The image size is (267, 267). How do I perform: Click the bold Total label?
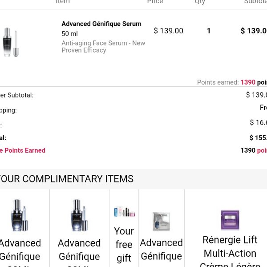coord(3,138)
